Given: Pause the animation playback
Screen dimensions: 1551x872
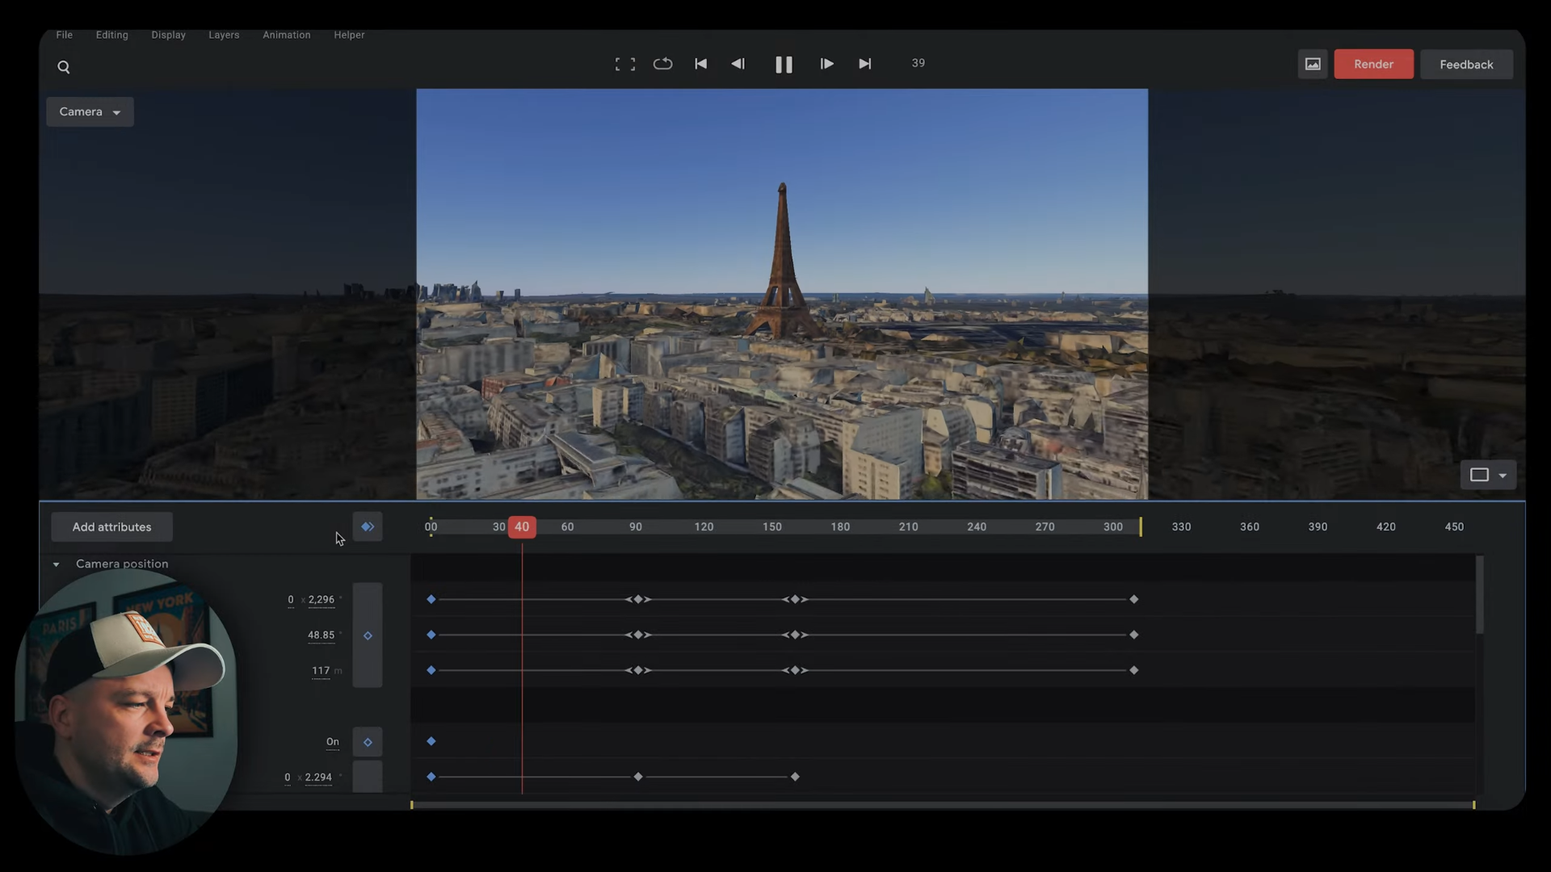Looking at the screenshot, I should pos(783,65).
